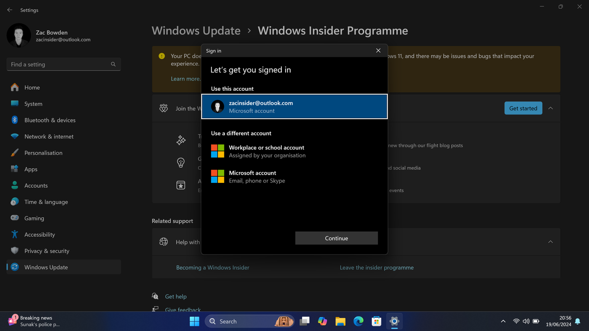The height and width of the screenshot is (331, 589).
Task: Click the yellow warning info icon
Action: pos(162,56)
